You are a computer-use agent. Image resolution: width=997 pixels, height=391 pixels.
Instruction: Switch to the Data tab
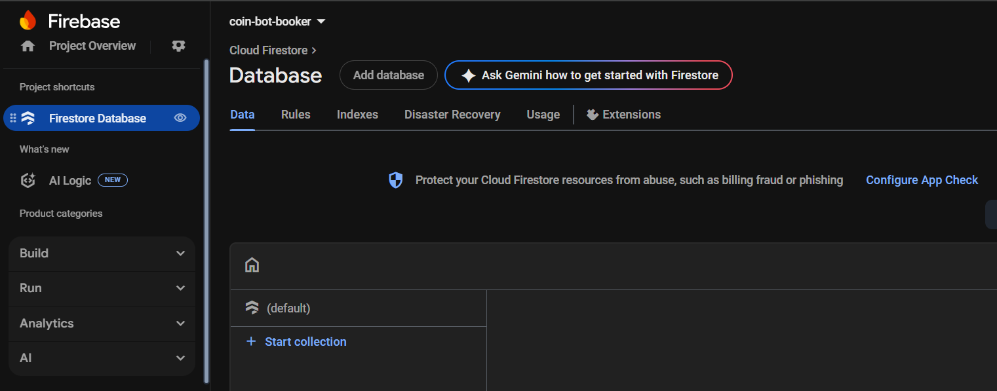(x=243, y=115)
